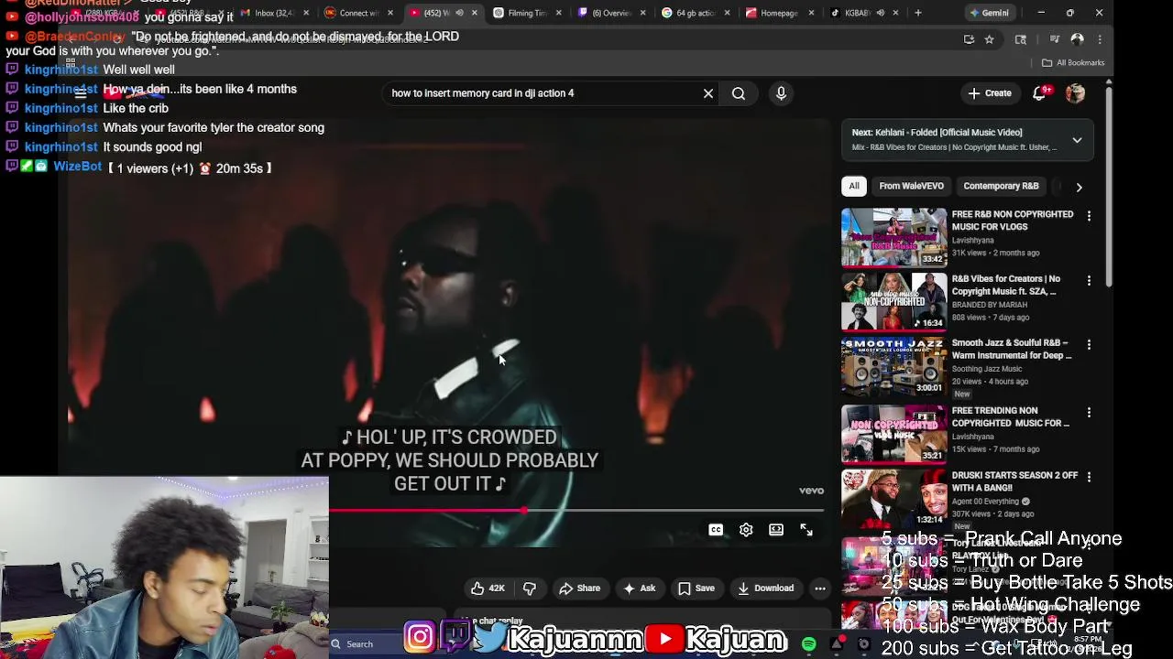Open player settings gear
This screenshot has height=659, width=1173.
click(x=746, y=530)
